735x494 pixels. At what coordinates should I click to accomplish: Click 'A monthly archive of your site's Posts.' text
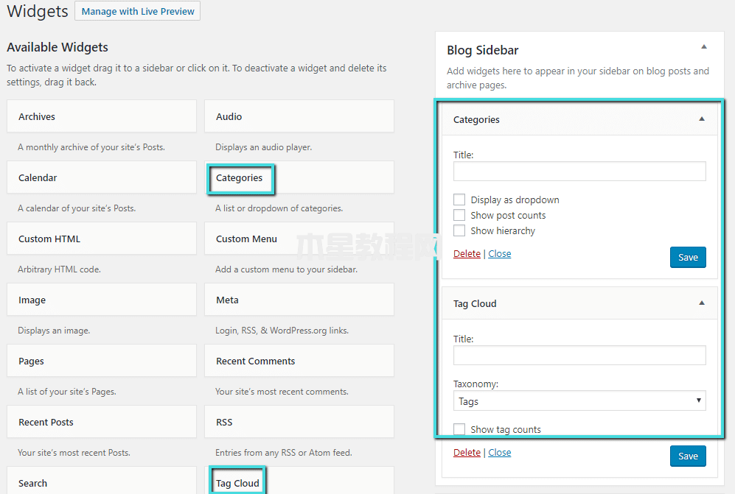91,147
